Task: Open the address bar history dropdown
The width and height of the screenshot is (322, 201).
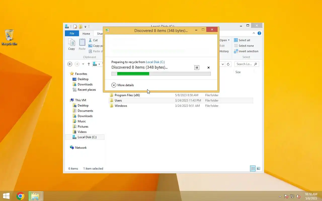Action: 222,64
